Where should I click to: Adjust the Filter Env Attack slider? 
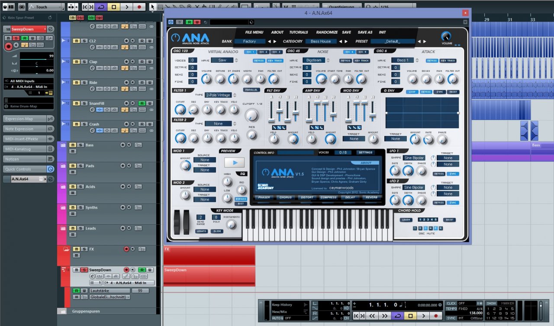pyautogui.click(x=272, y=119)
